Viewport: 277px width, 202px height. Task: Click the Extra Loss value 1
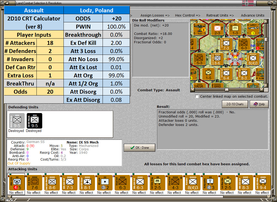pos(50,76)
